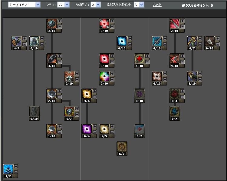The width and height of the screenshot is (227, 181).
Task: Remove a point from the silver shield 2/10 skill
Action: (x=60, y=97)
